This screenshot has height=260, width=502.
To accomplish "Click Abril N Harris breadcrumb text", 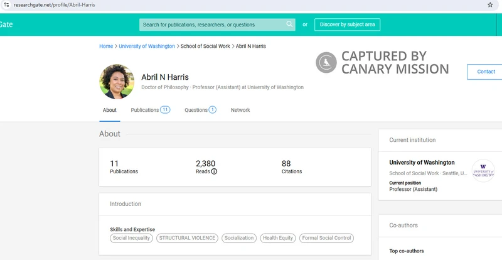I will 250,46.
